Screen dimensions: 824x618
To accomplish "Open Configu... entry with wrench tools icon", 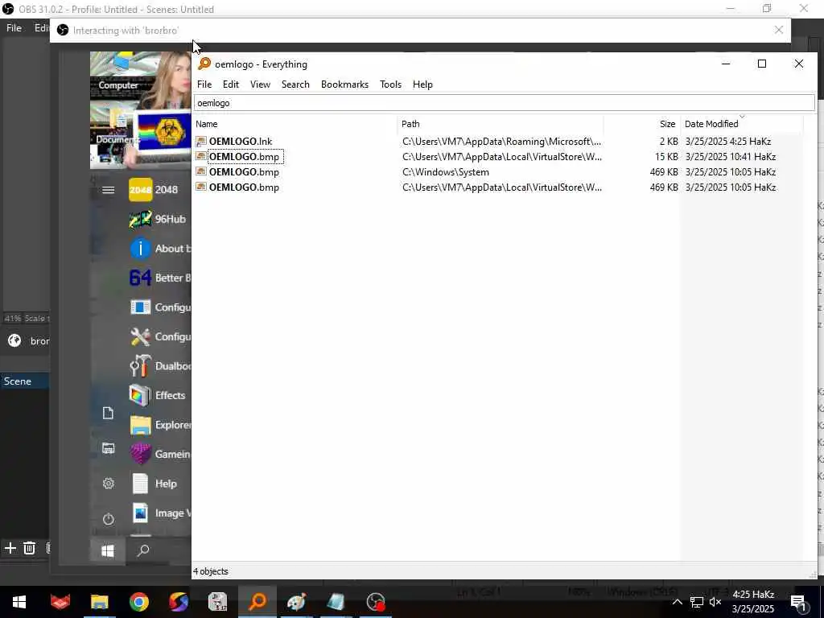I will click(x=160, y=337).
